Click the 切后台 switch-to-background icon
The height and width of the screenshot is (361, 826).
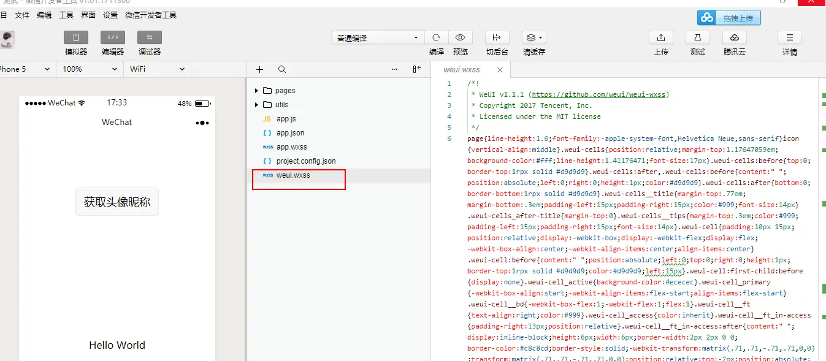[x=497, y=37]
